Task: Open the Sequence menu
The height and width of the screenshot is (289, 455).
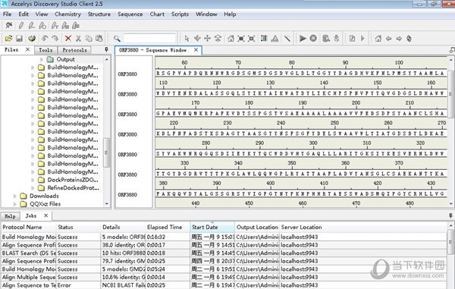Action: click(130, 14)
